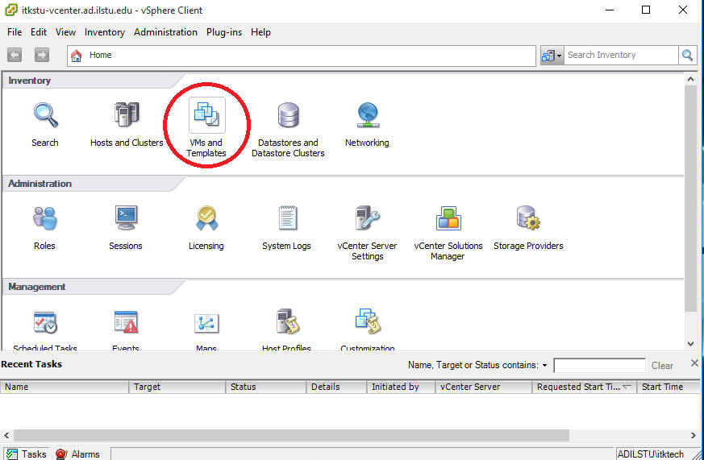Open the search scope dropdown
This screenshot has height=460, width=704.
pyautogui.click(x=552, y=56)
